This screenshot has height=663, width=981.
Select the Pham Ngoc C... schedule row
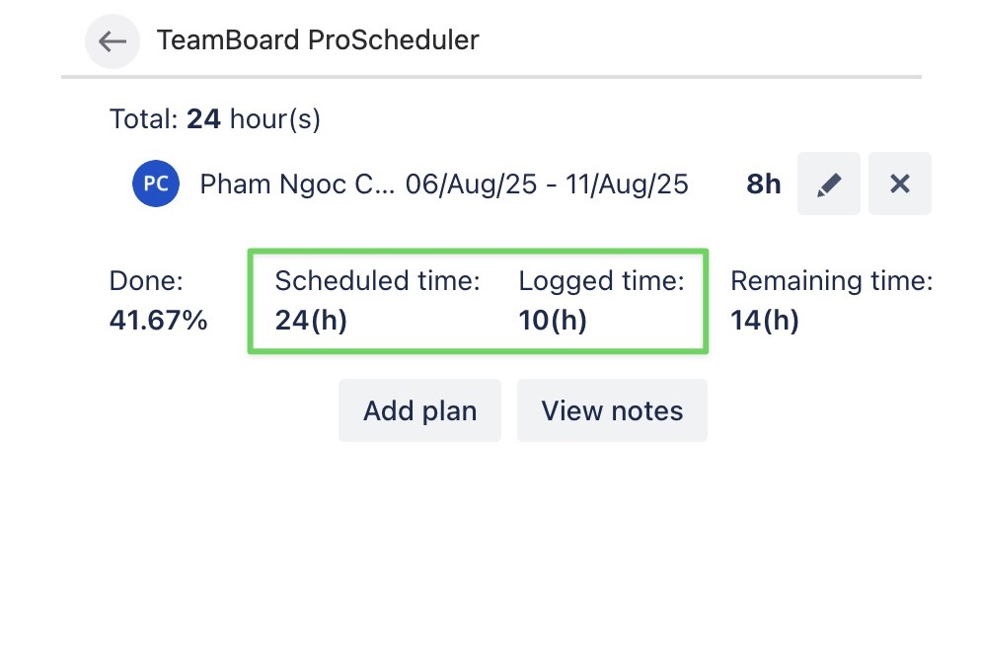(443, 184)
